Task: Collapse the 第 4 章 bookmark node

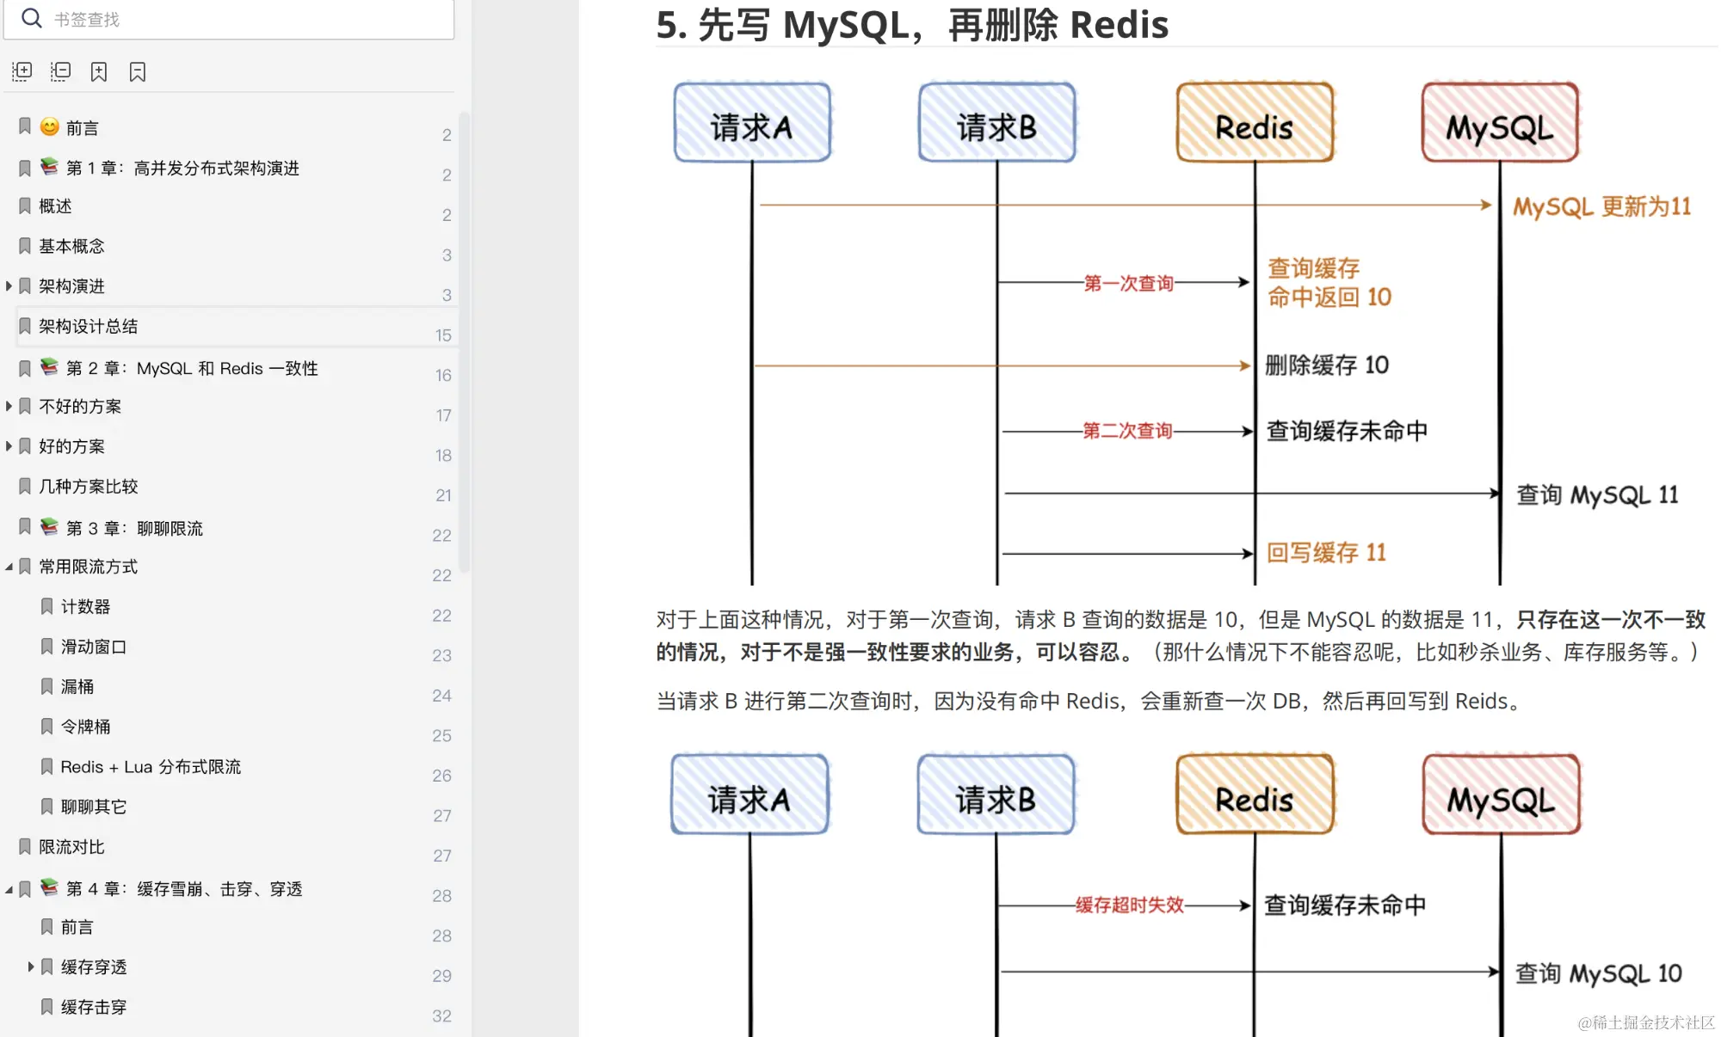Action: 9,889
